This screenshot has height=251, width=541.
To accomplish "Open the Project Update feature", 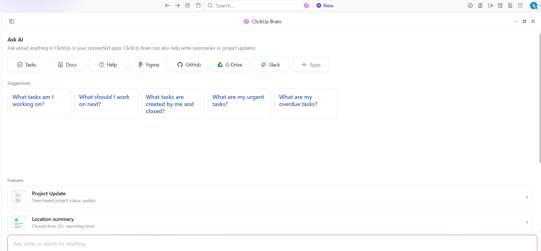I will tap(270, 197).
